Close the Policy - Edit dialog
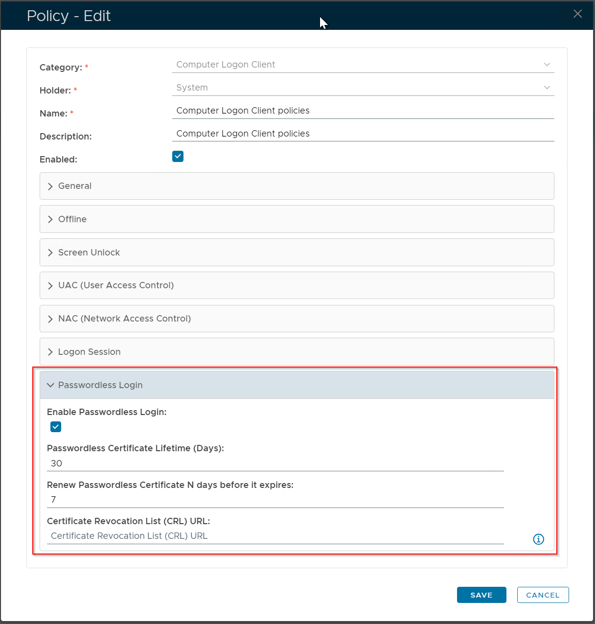The height and width of the screenshot is (624, 595). pos(577,14)
